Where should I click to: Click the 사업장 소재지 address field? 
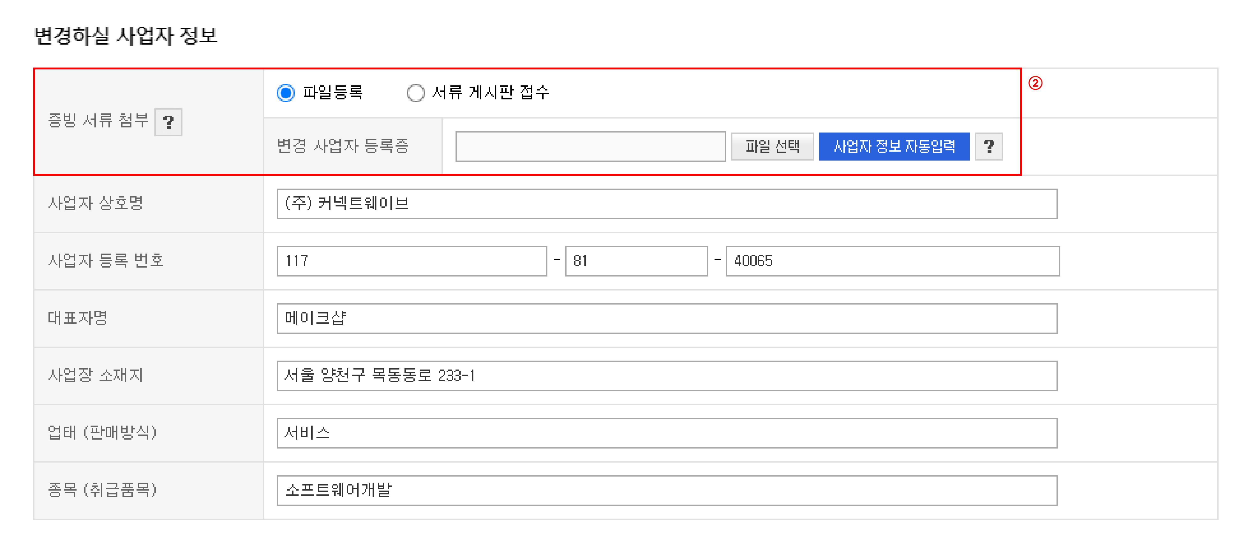[x=666, y=375]
